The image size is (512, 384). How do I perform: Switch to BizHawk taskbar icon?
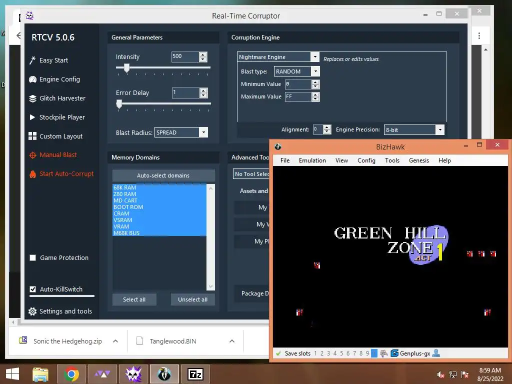click(164, 374)
